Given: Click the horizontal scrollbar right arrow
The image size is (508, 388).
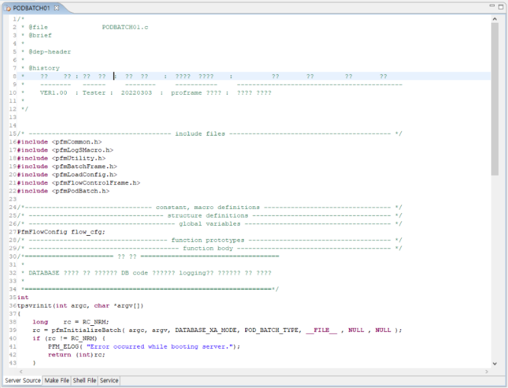Looking at the screenshot, I should (486, 372).
